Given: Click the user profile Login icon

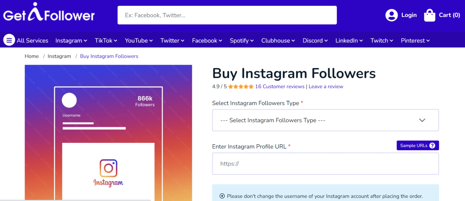Looking at the screenshot, I should click(x=392, y=15).
